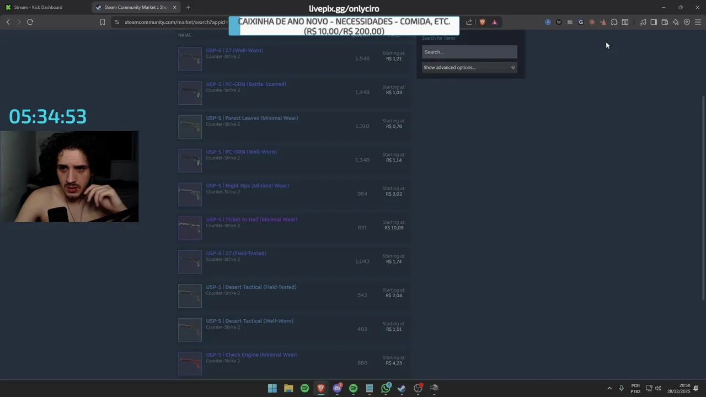Open USP-S | 27 (Field-Tested) listing
706x397 pixels.
point(236,253)
